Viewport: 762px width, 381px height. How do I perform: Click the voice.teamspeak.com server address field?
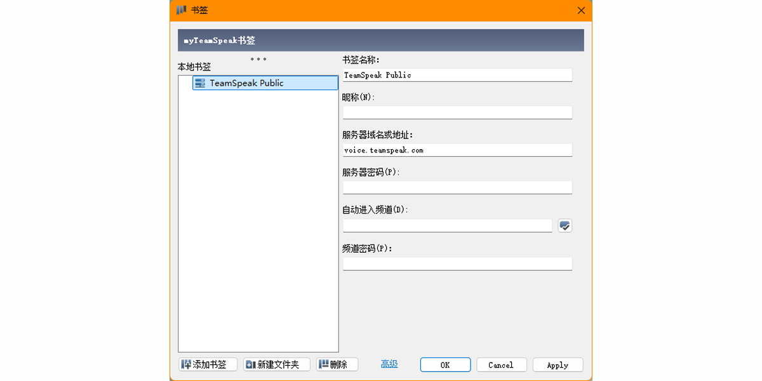(457, 150)
